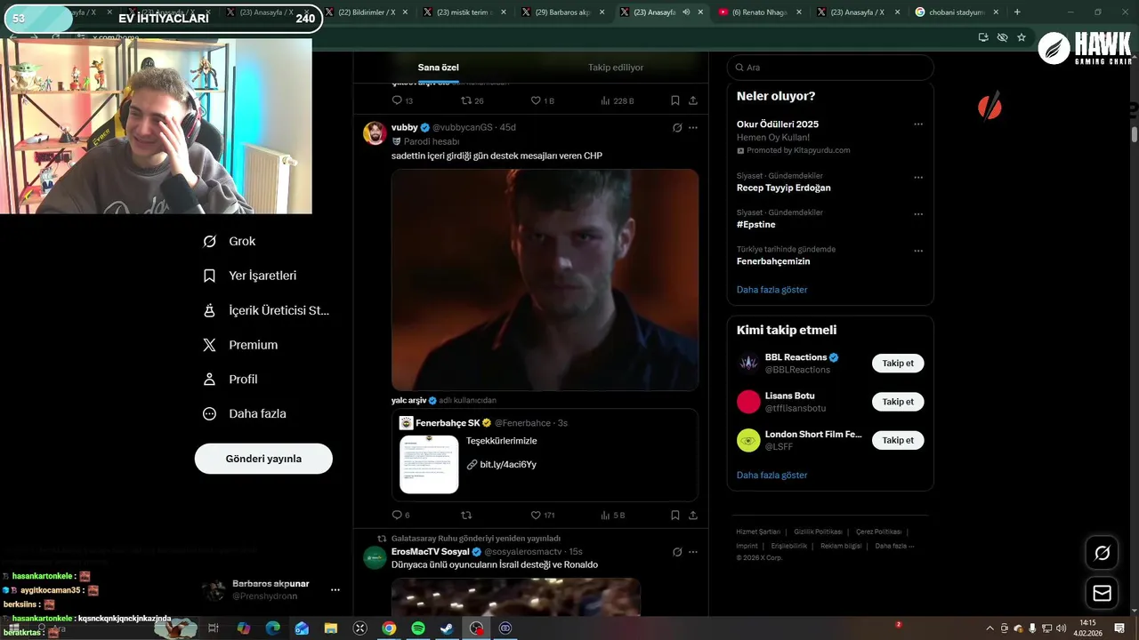Mute the playing (23) Anasayfa browser tab

[685, 12]
